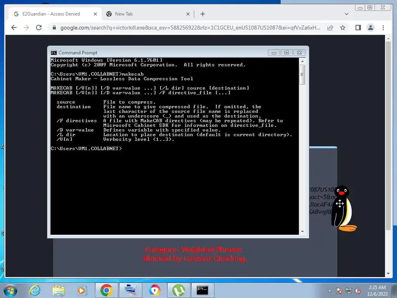This screenshot has width=397, height=298.
Task: Close the Command Prompt window
Action: click(x=300, y=53)
